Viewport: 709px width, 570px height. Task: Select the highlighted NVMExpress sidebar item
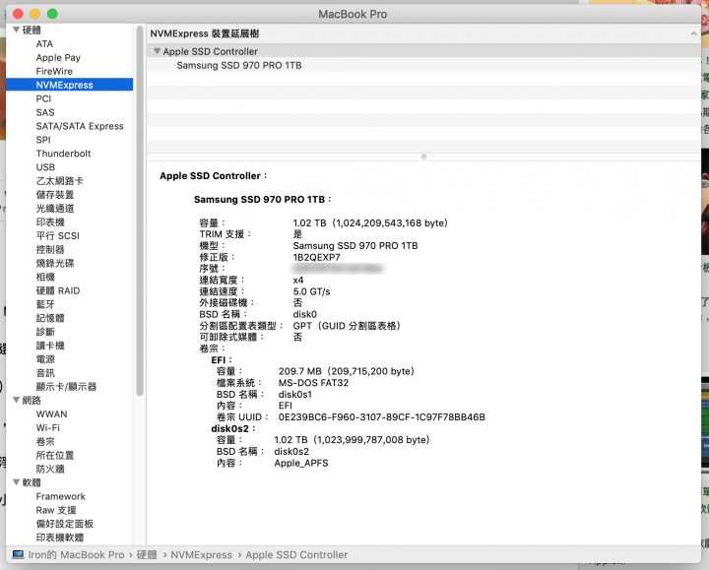point(70,85)
